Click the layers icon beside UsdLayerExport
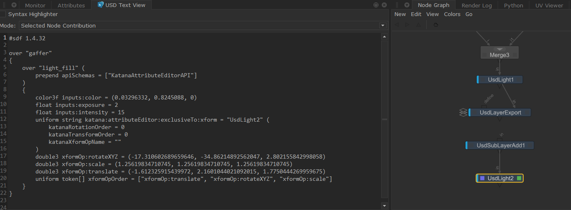 (463, 113)
